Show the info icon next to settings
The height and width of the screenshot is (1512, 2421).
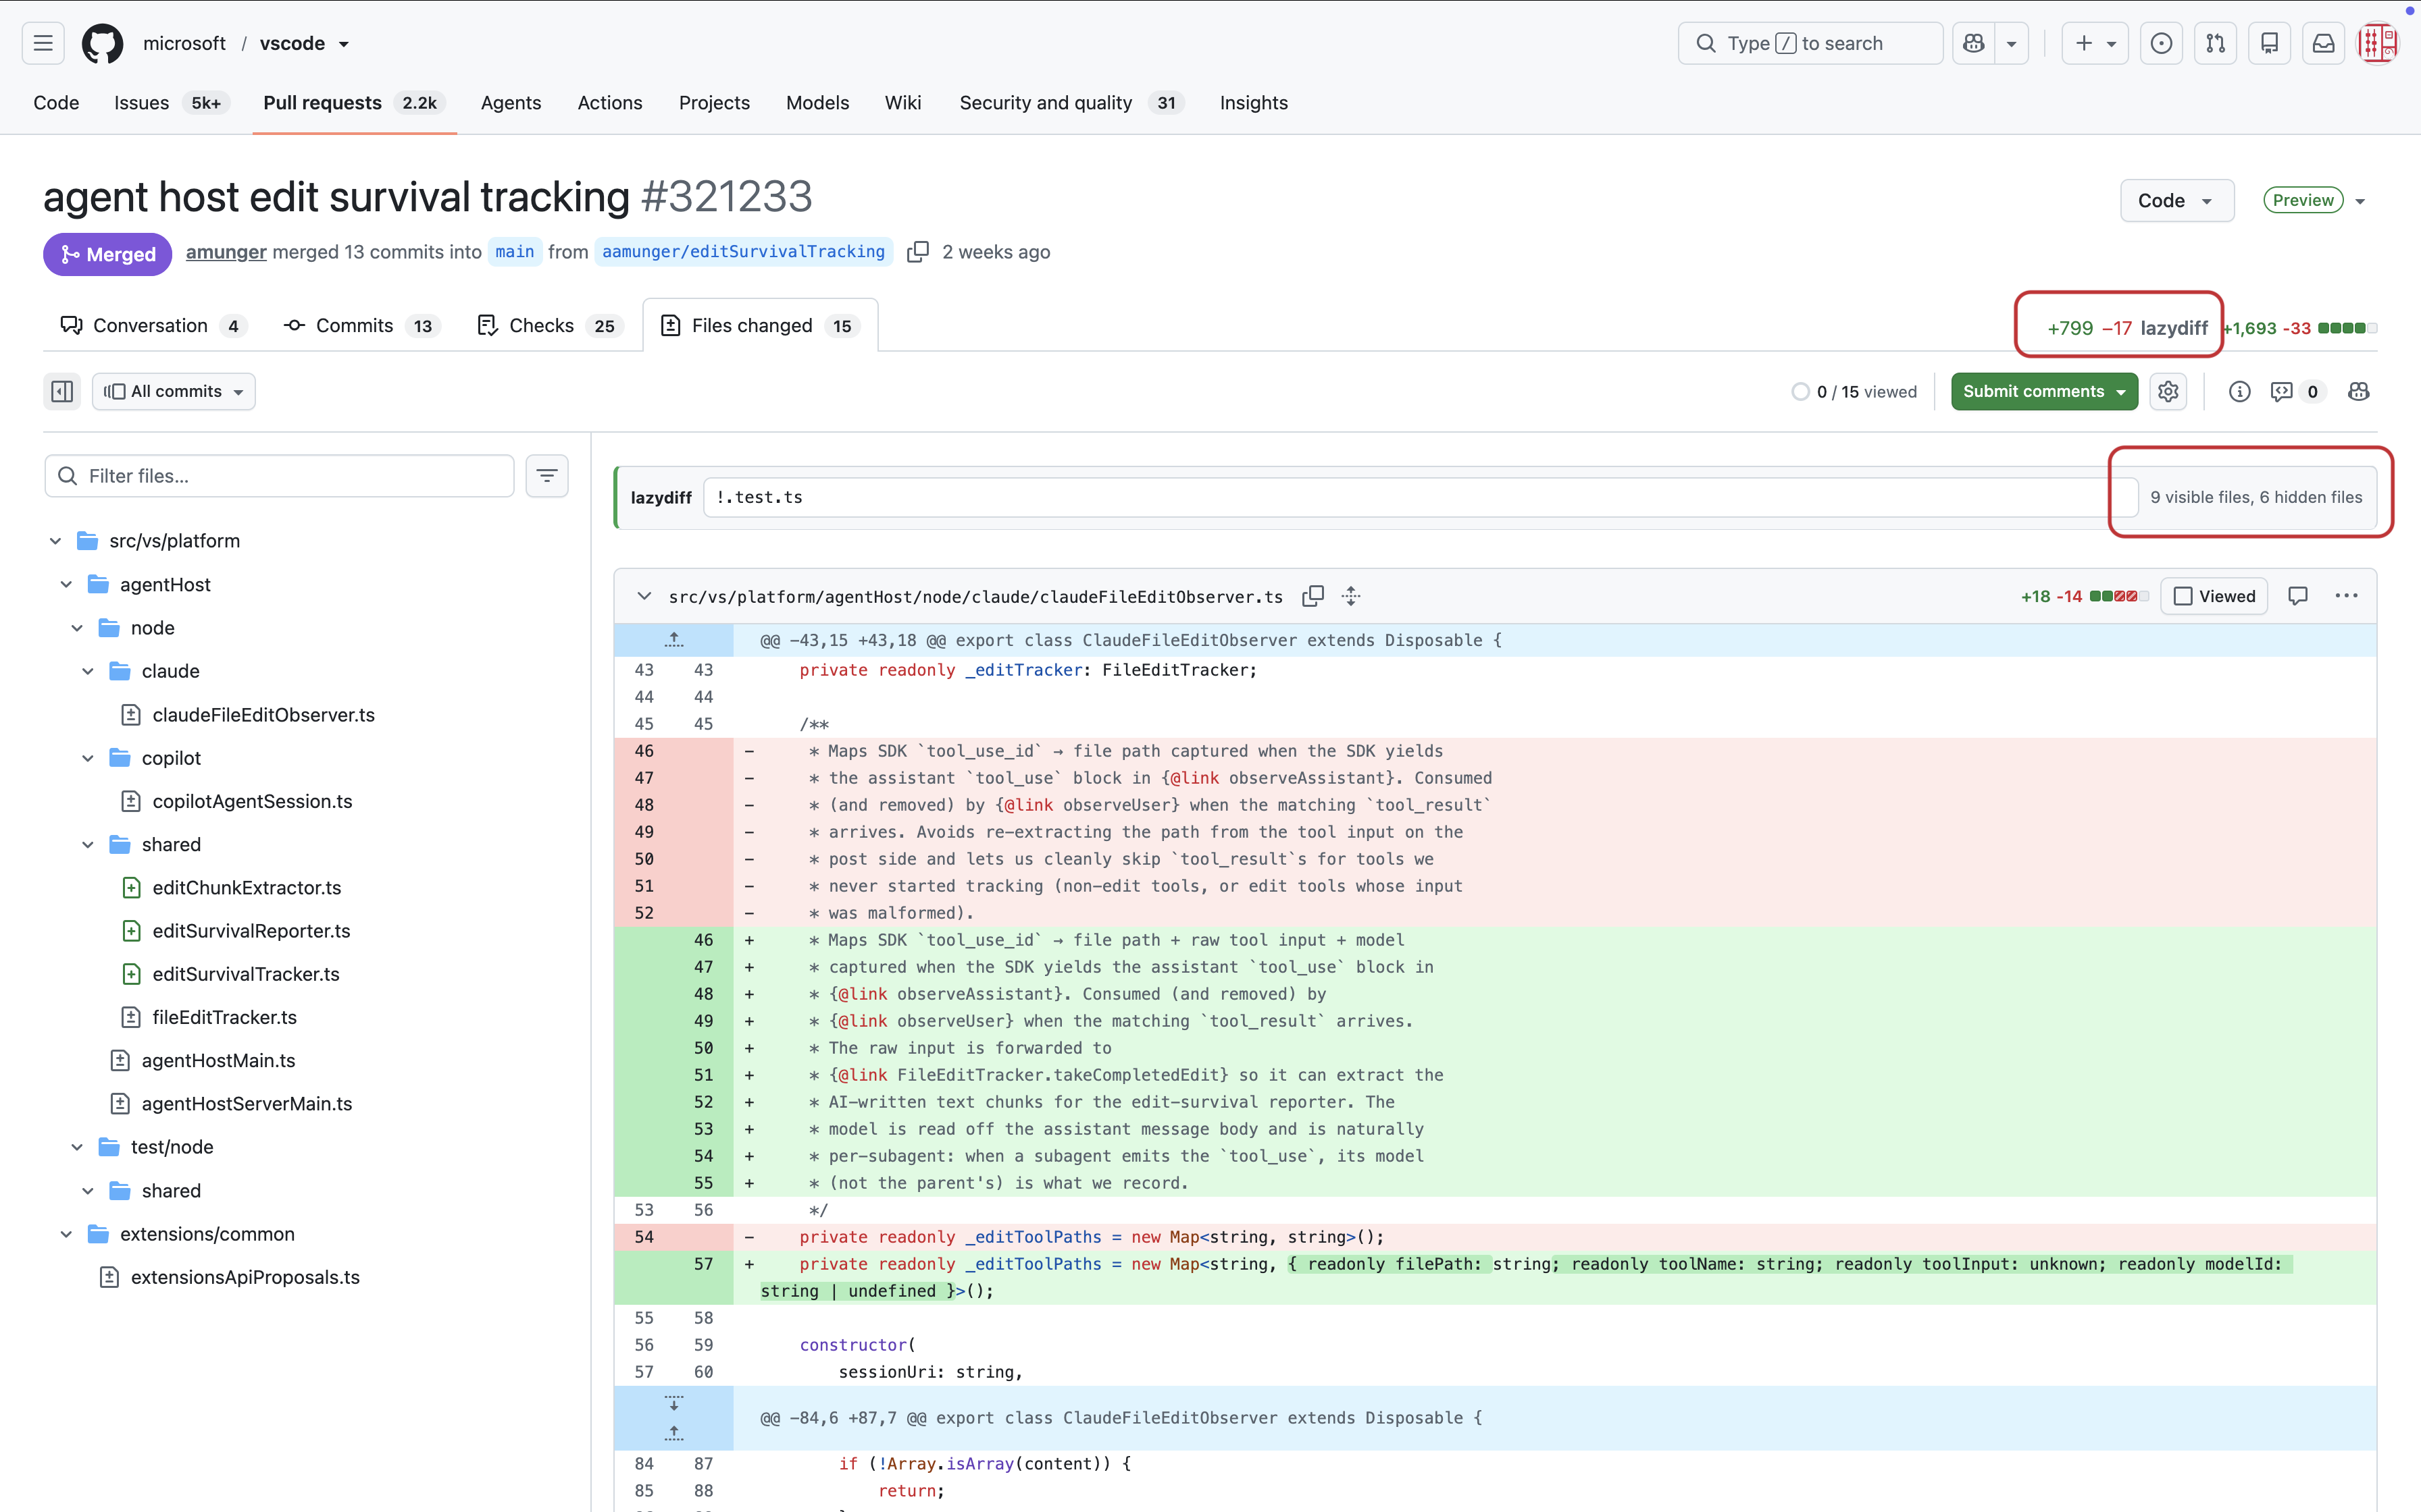2240,391
